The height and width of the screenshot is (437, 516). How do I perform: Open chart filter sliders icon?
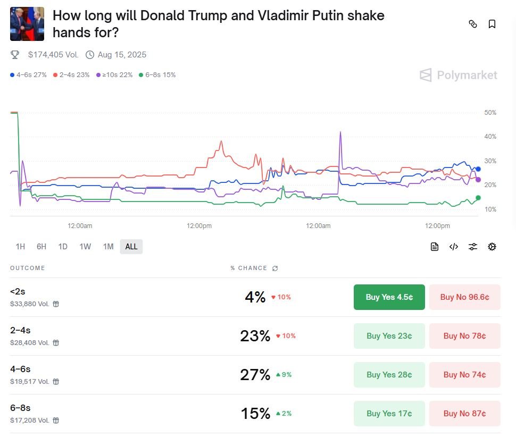click(x=473, y=247)
